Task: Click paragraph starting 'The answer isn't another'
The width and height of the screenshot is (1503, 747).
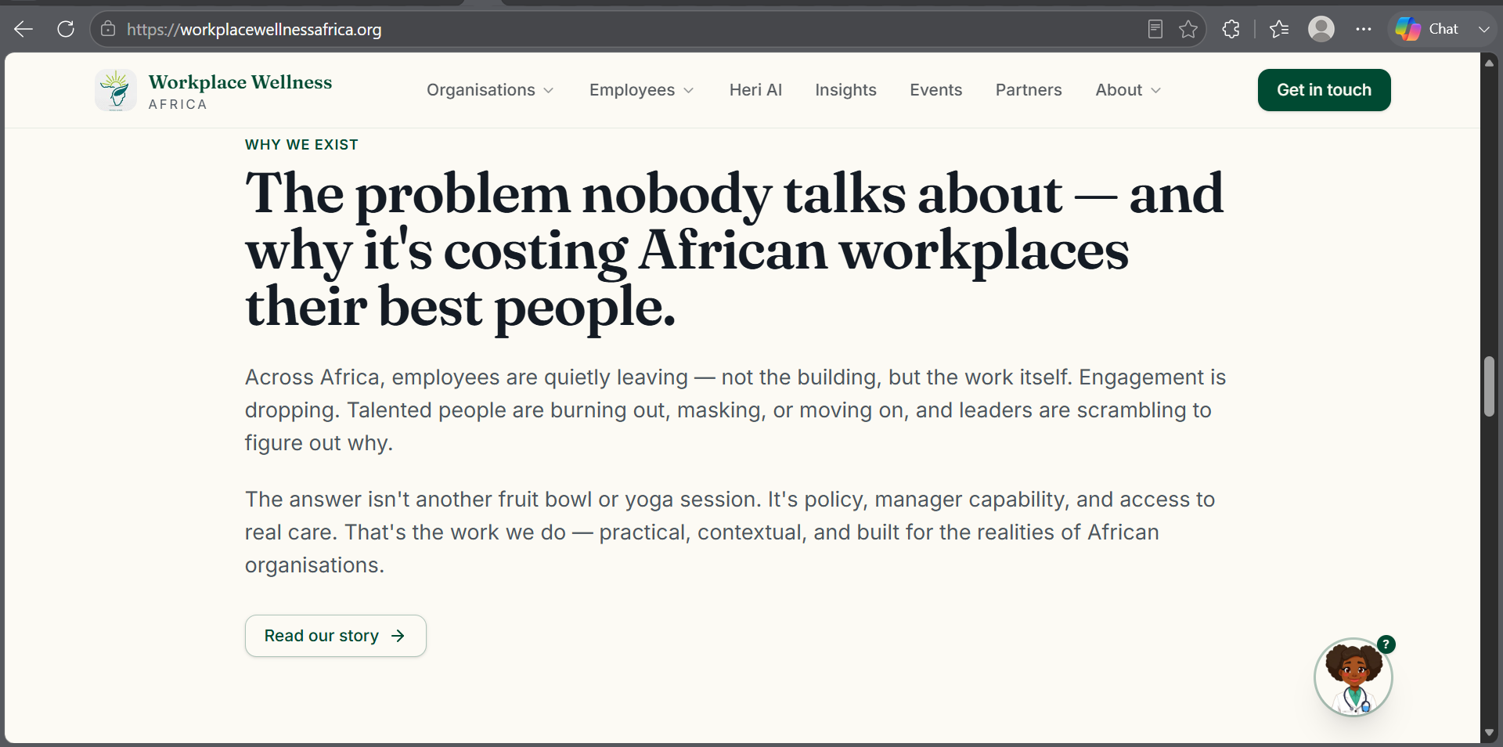Action: (x=730, y=532)
